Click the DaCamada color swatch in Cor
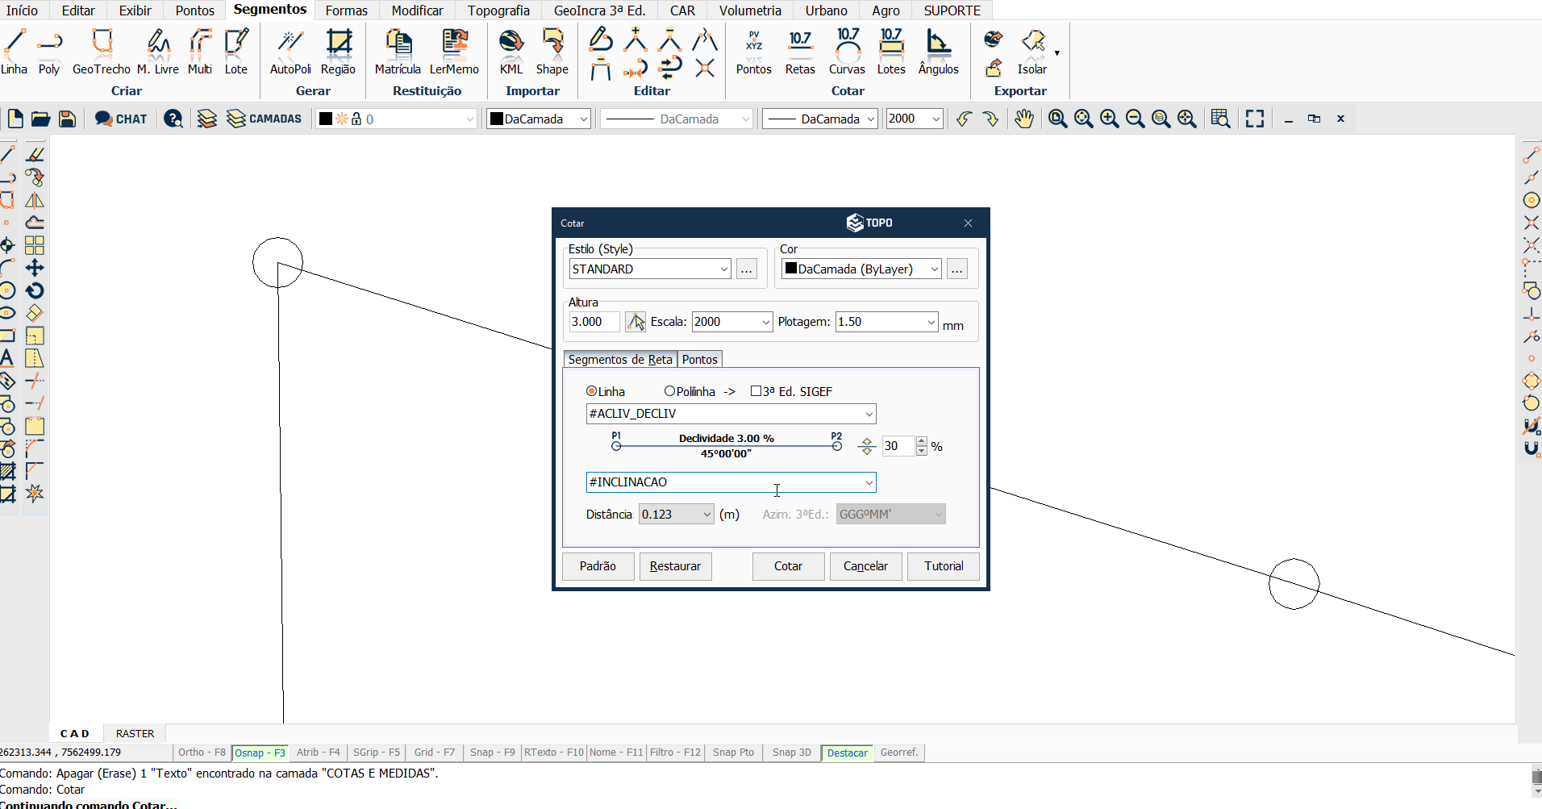The image size is (1542, 809). (x=791, y=269)
